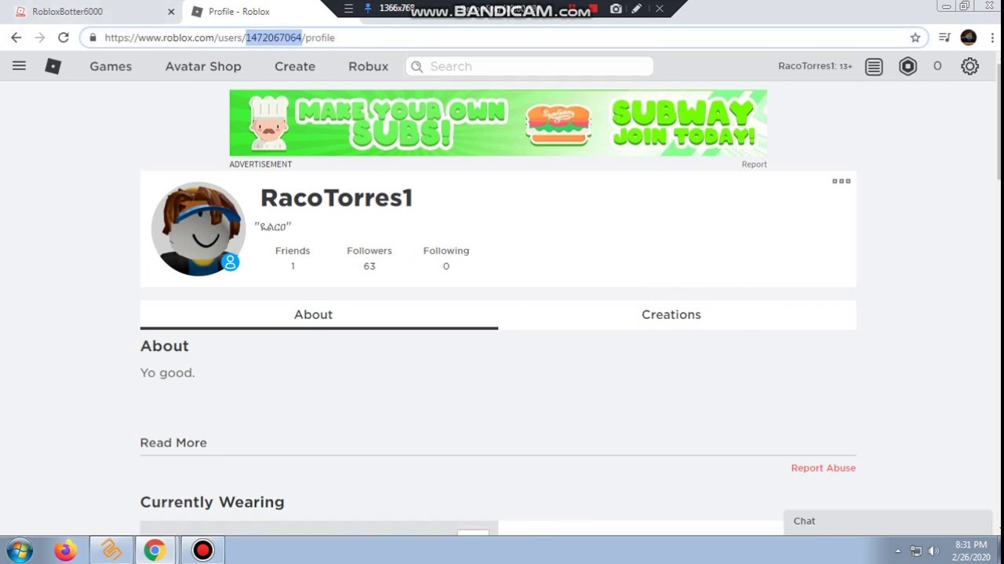Close the RobloxBotter6000 browser tab
The height and width of the screenshot is (564, 1004).
click(171, 12)
